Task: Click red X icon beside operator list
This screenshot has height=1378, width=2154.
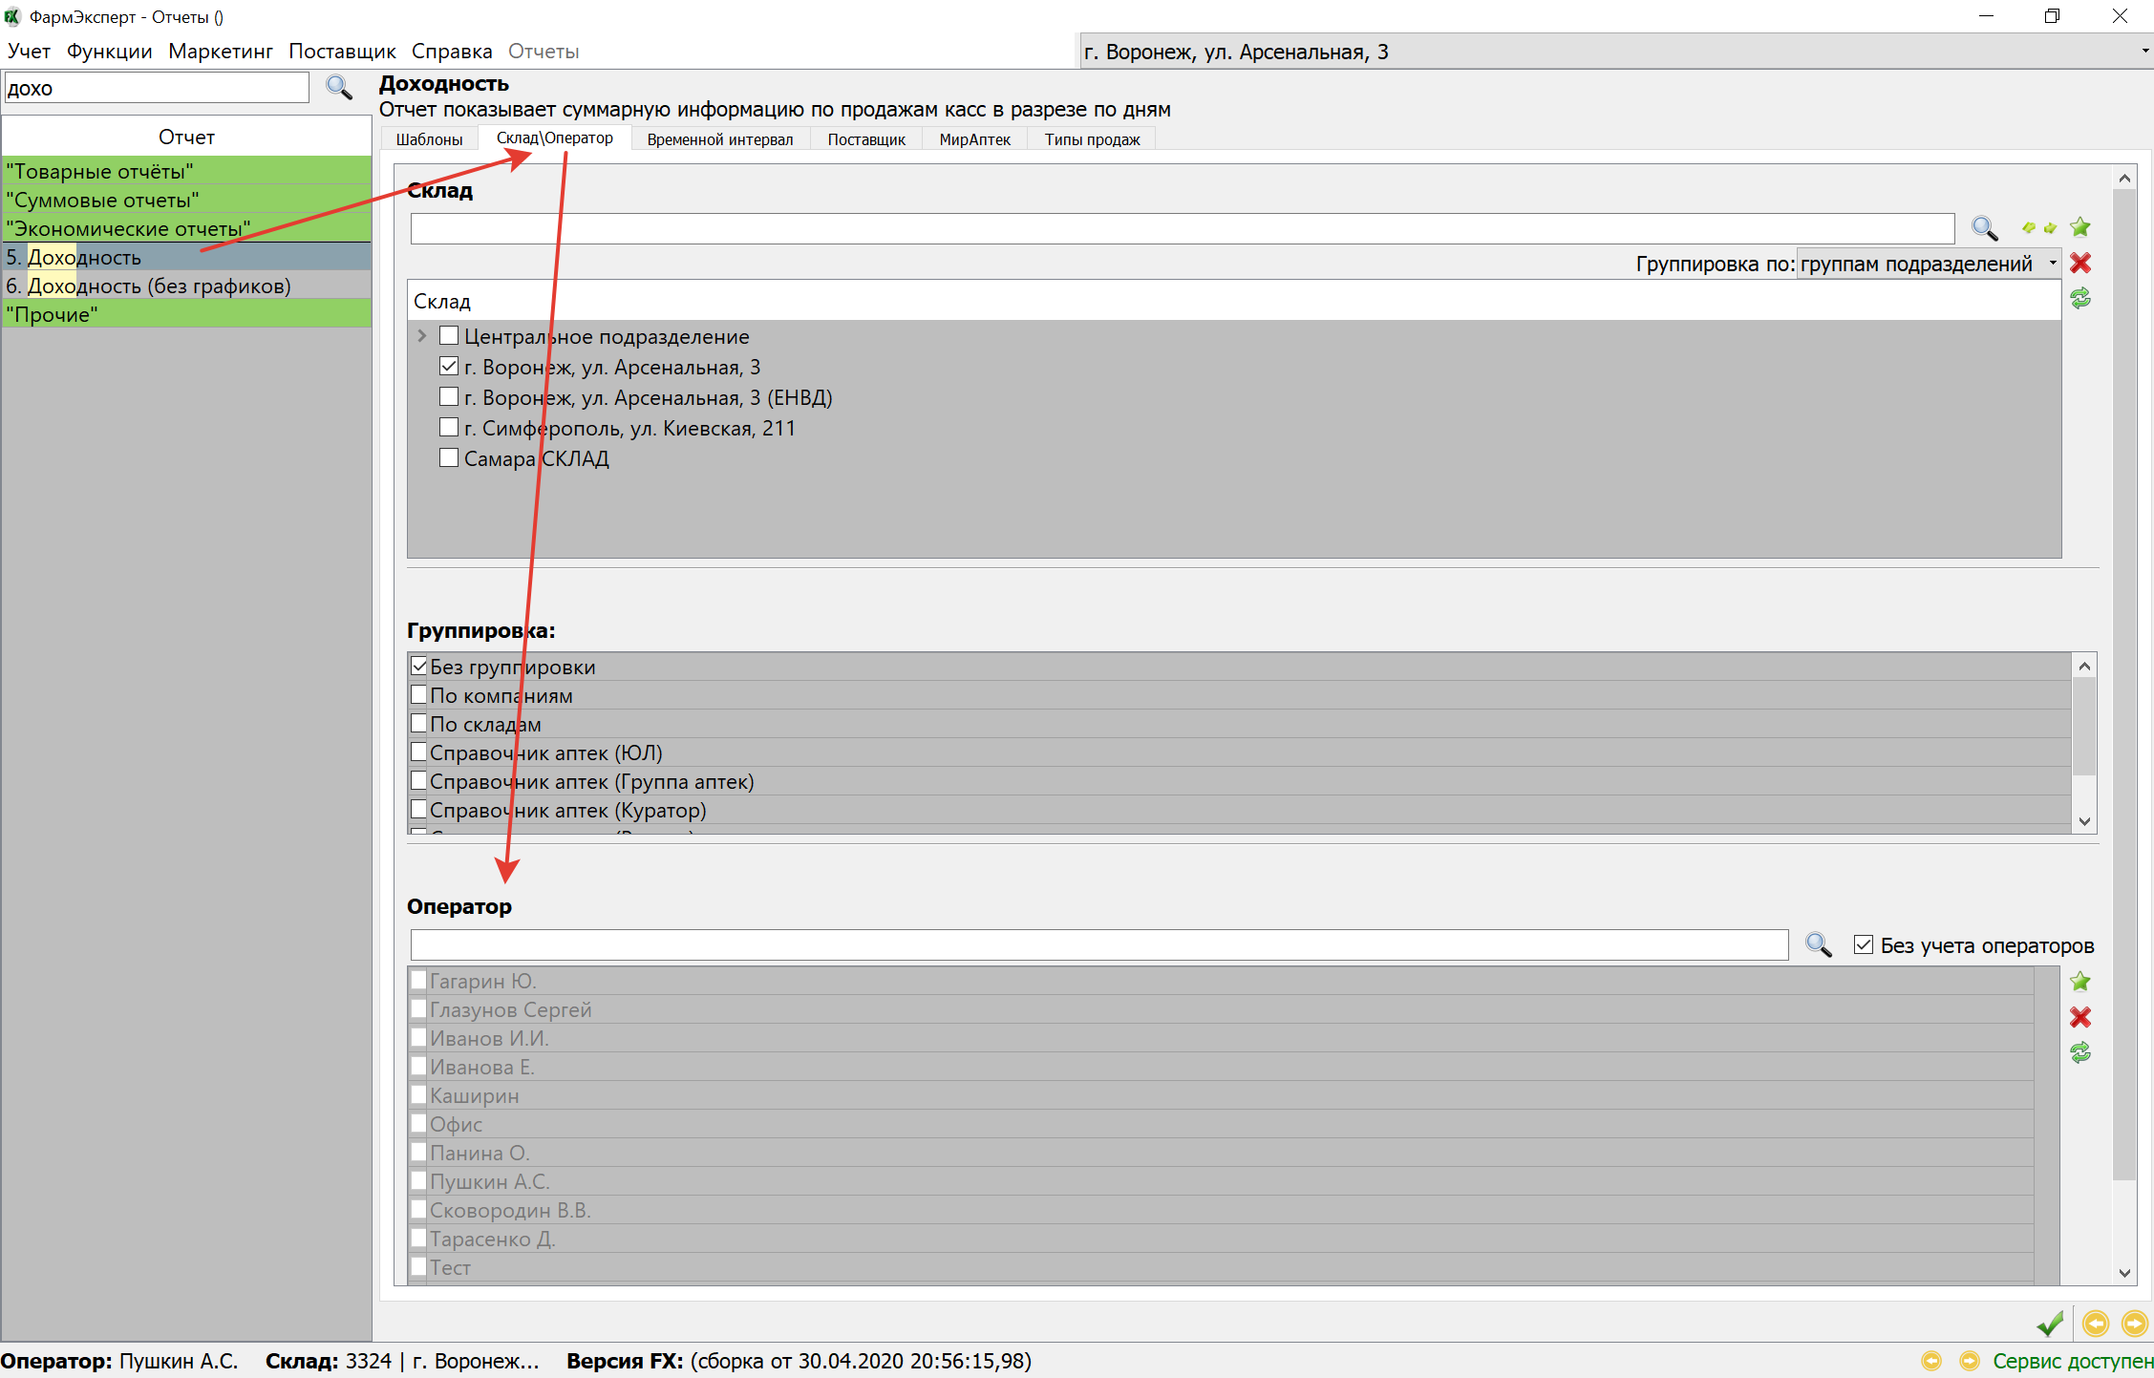Action: 2079,1017
